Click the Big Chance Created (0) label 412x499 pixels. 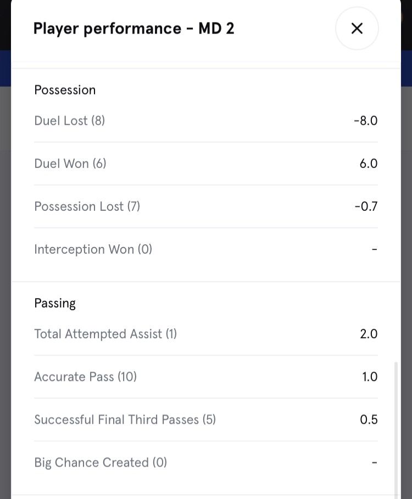pos(100,462)
